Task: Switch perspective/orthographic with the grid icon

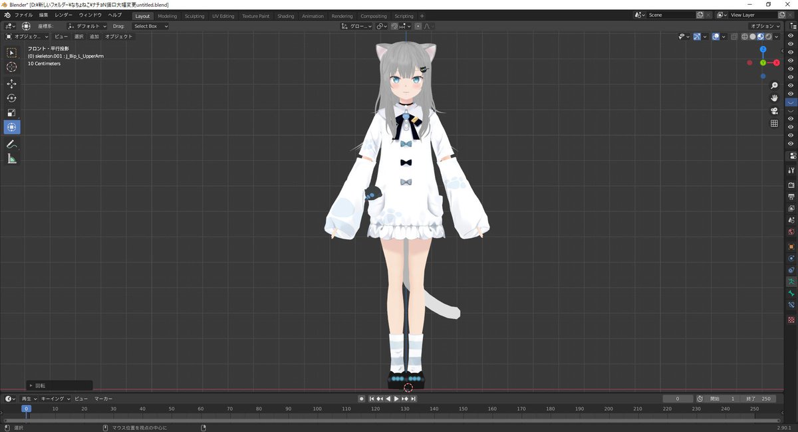Action: coord(774,124)
